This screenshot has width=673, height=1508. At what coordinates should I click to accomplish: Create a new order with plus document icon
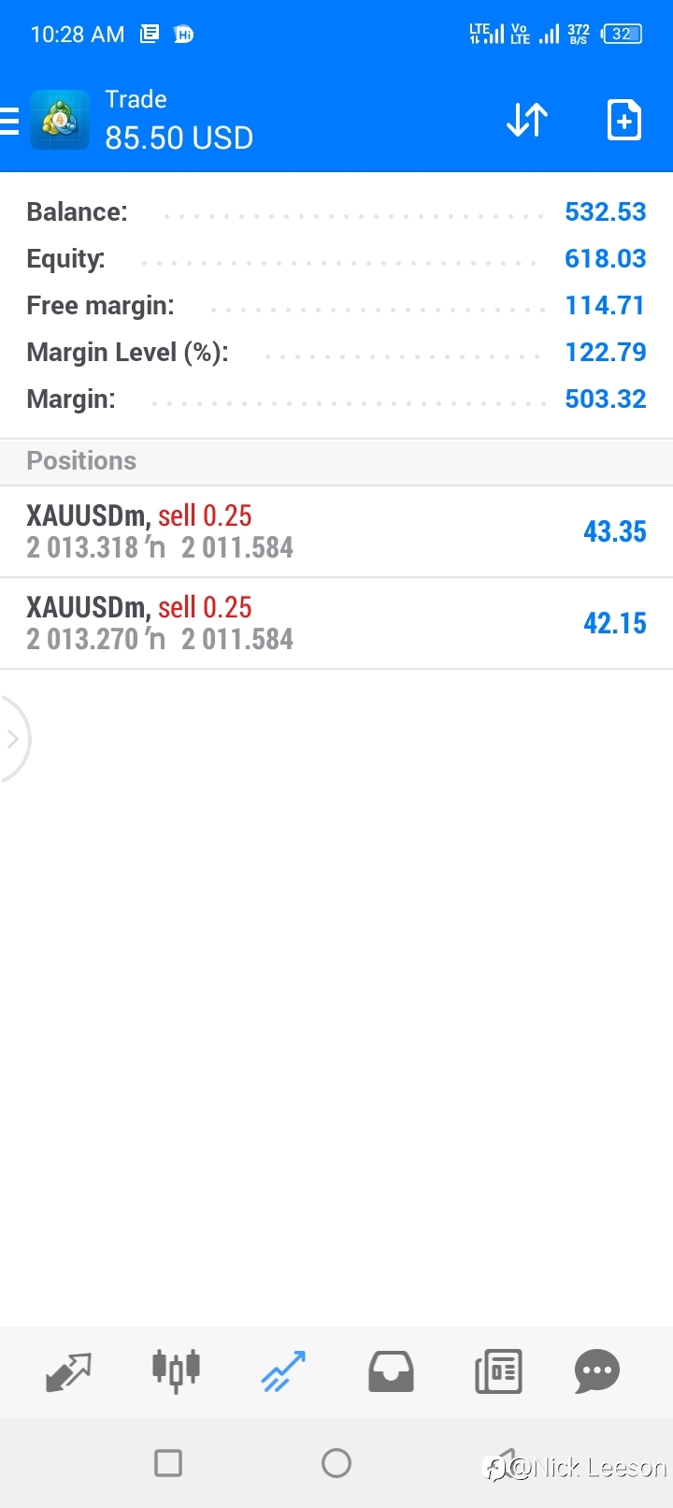[x=623, y=120]
